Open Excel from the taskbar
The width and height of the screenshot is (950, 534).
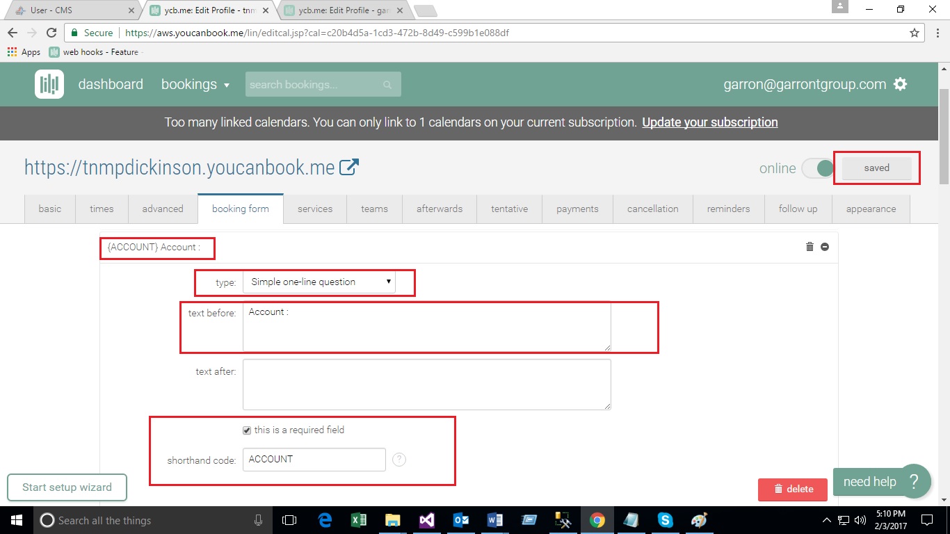point(359,520)
